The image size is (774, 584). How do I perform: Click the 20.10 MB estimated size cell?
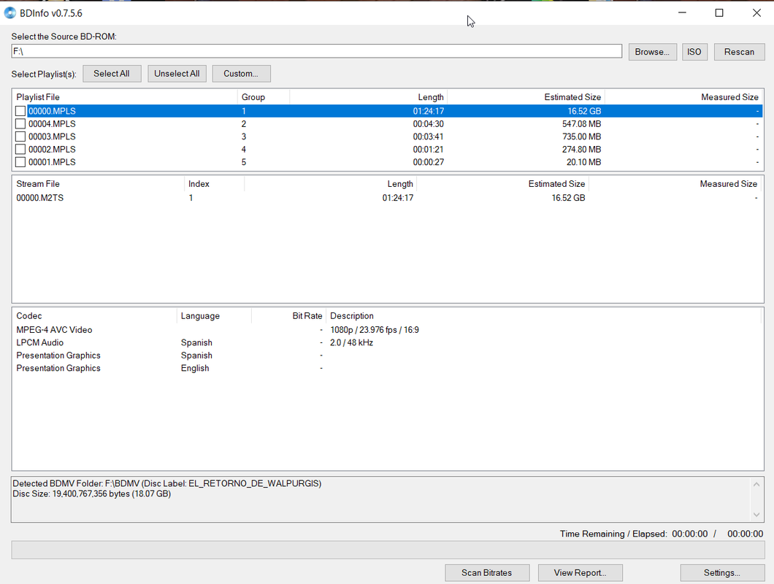tap(583, 162)
